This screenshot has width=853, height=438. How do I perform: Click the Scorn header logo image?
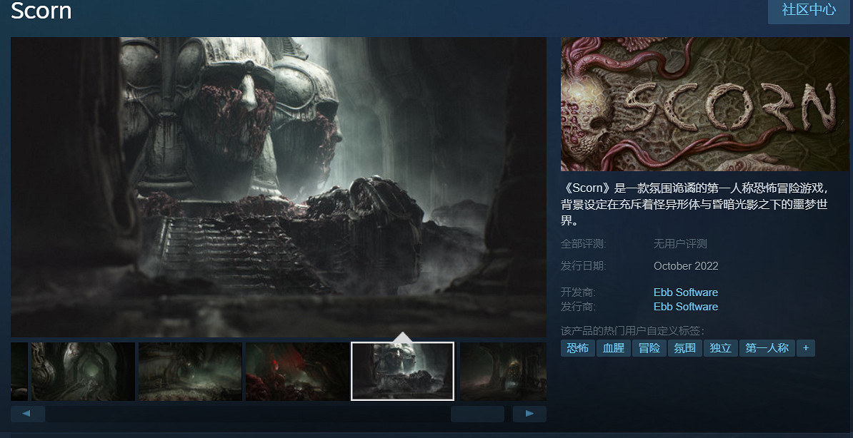705,104
